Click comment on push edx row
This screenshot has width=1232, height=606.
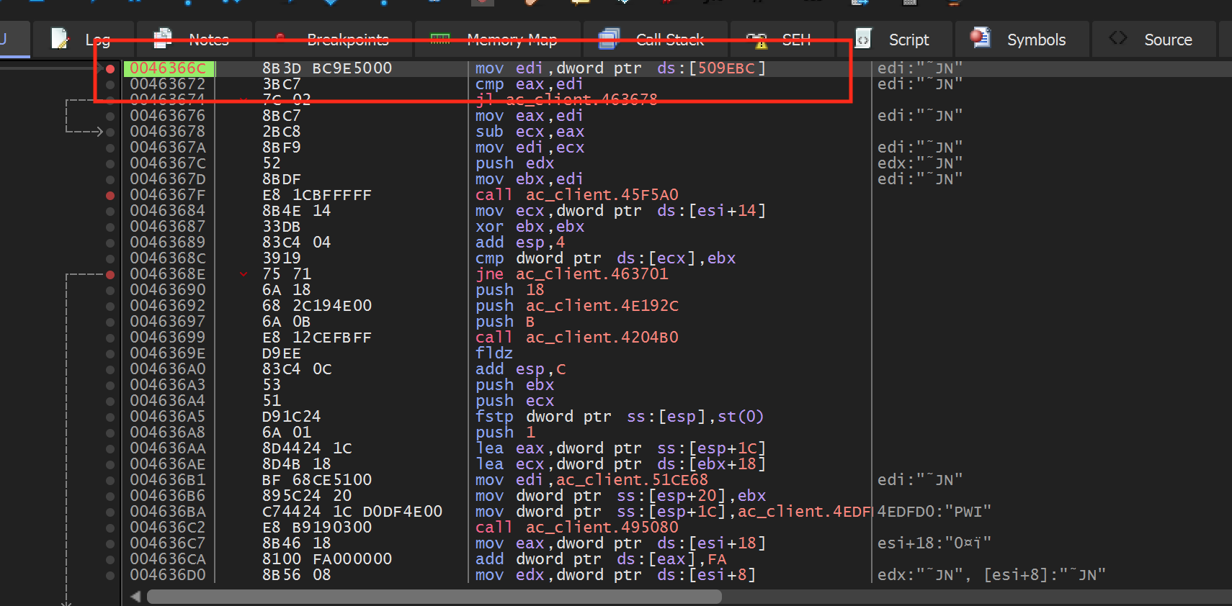pos(920,163)
